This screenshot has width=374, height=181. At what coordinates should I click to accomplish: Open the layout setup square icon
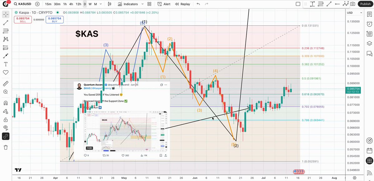[298, 4]
